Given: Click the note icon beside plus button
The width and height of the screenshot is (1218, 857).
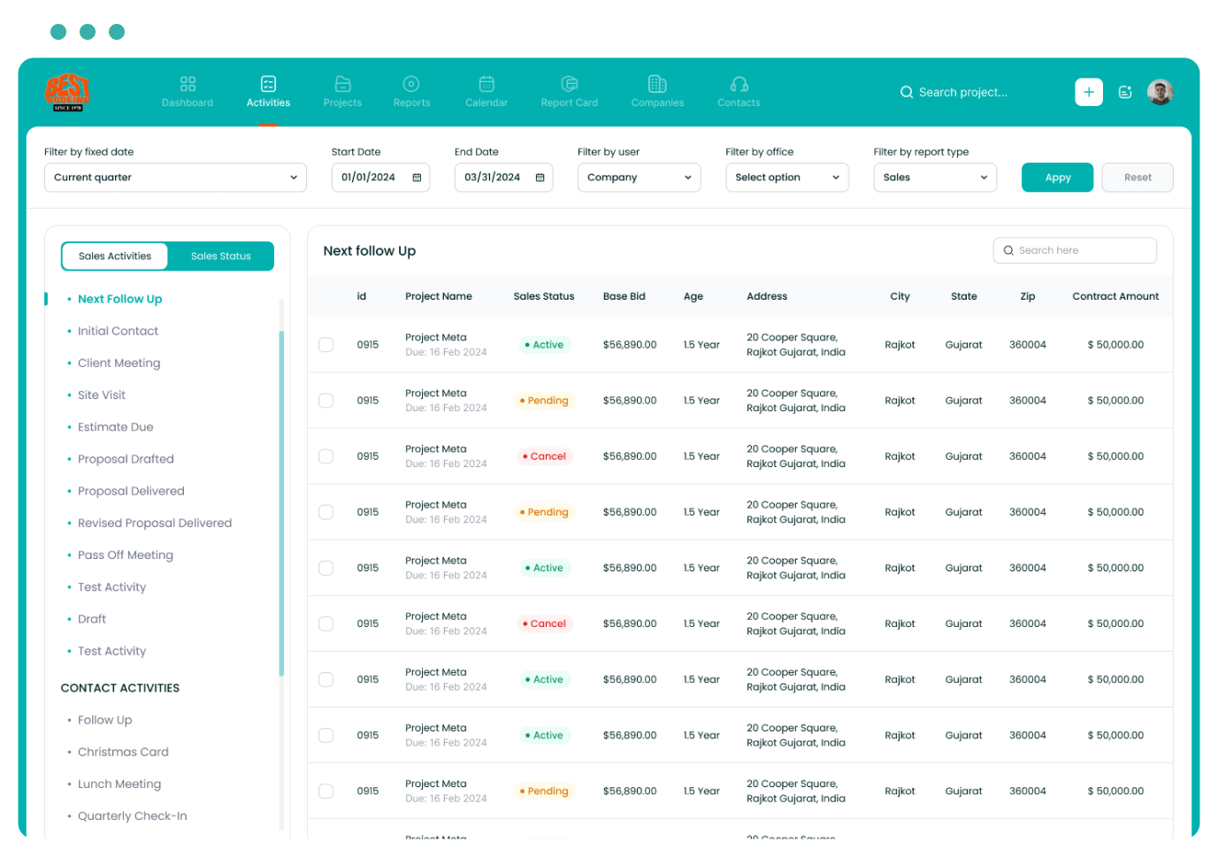Looking at the screenshot, I should 1125,92.
